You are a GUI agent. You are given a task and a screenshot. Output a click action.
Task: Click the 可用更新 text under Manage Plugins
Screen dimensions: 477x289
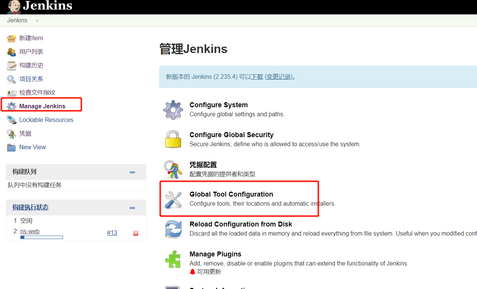point(209,272)
